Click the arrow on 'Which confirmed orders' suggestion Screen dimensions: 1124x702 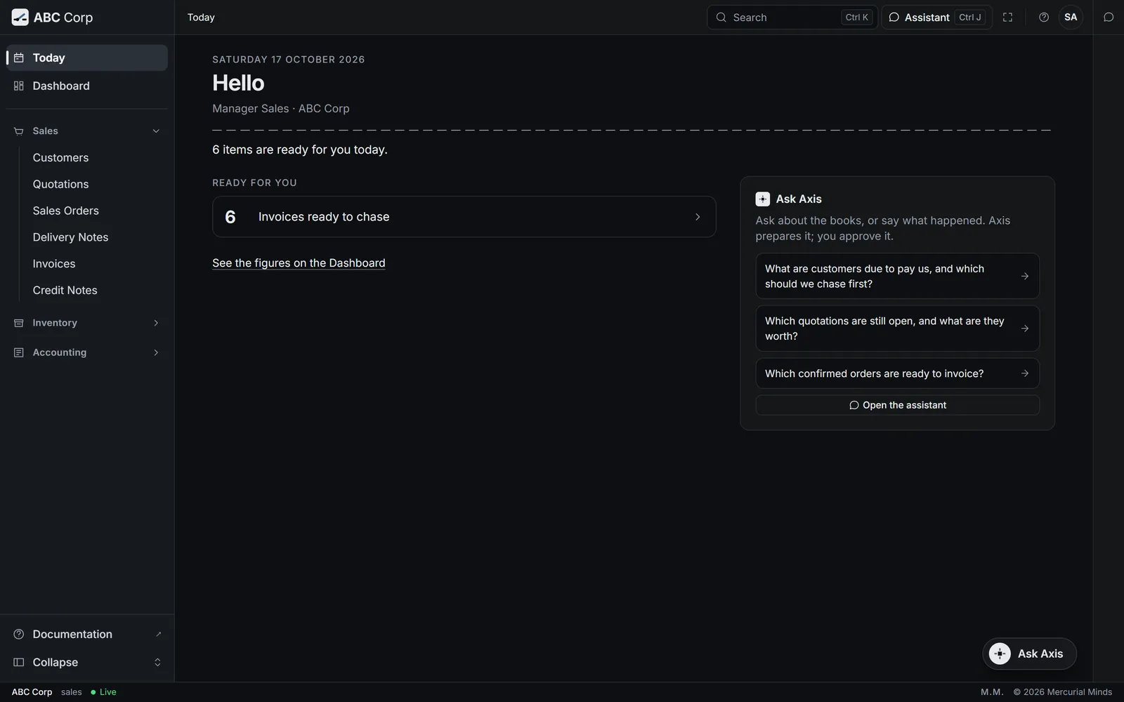point(1025,373)
